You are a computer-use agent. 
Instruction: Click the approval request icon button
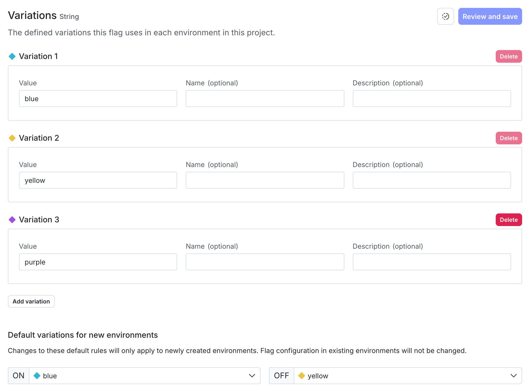coord(445,16)
